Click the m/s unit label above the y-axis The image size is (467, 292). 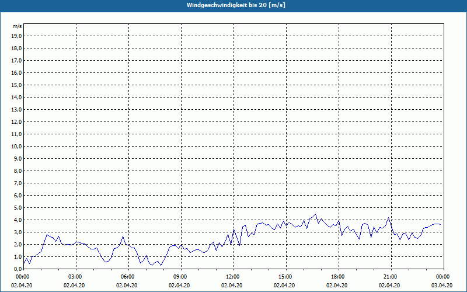18,26
